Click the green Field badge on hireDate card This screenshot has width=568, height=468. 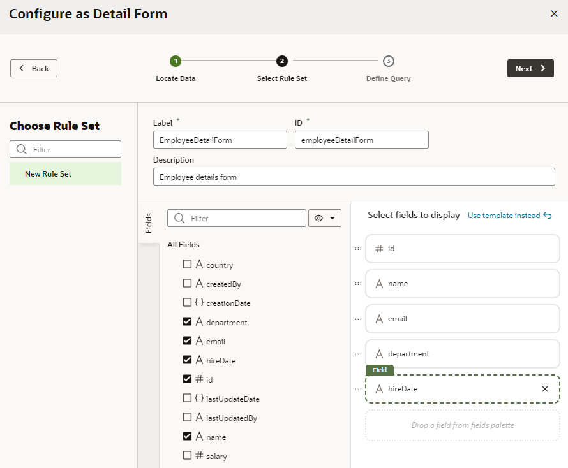[x=380, y=370]
